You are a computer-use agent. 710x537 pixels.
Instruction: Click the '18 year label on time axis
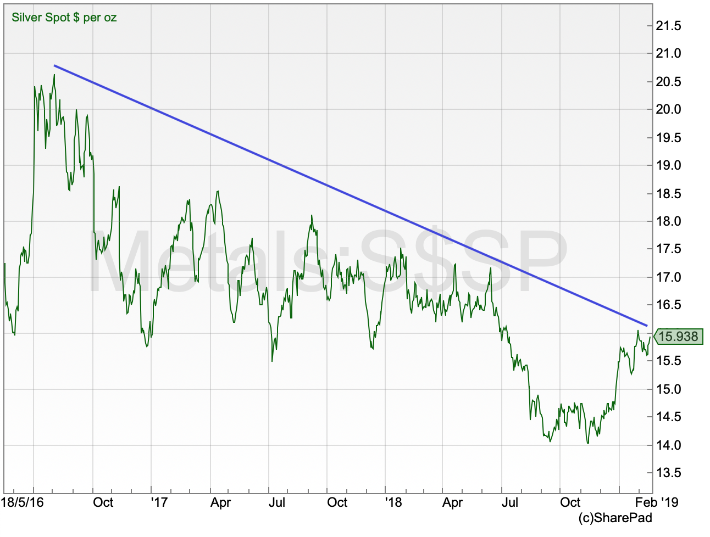(x=393, y=502)
